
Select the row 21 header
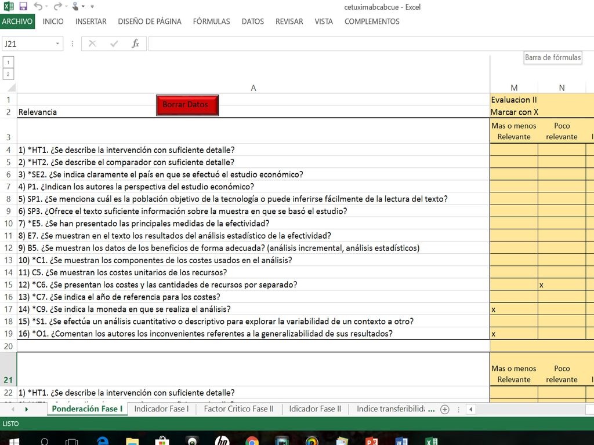[x=8, y=369]
